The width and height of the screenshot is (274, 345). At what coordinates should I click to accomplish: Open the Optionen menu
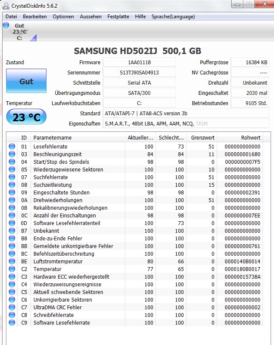[63, 17]
